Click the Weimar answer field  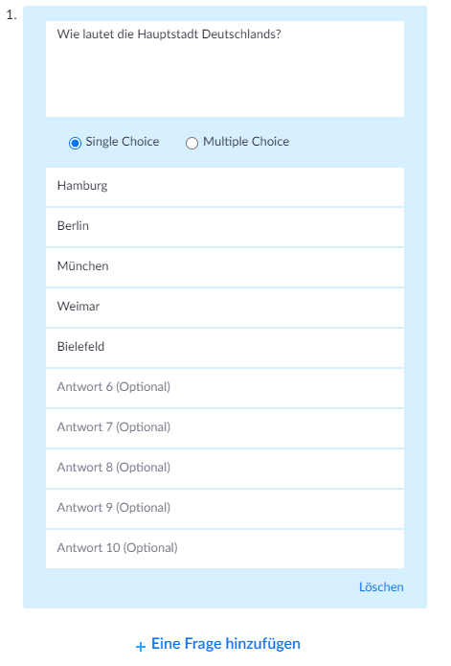(x=225, y=308)
